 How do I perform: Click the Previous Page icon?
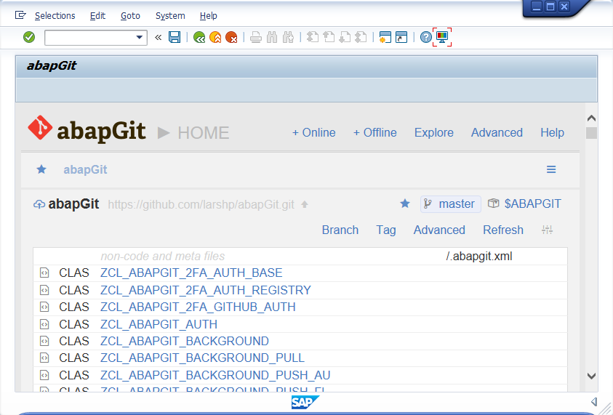coord(329,37)
